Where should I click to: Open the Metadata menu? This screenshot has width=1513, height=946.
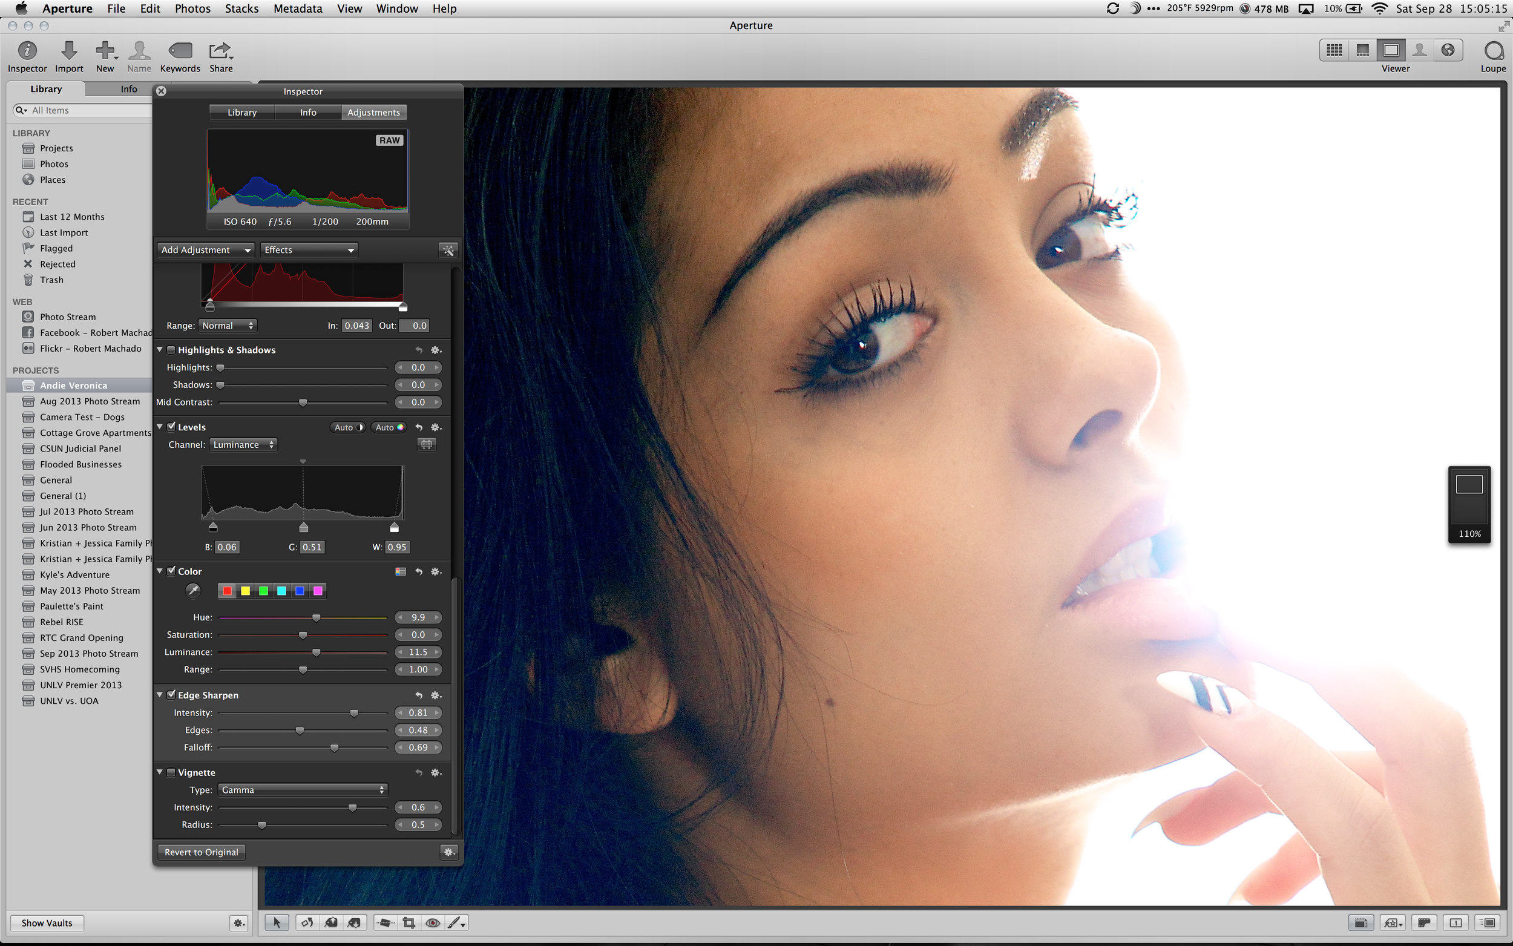pyautogui.click(x=298, y=8)
